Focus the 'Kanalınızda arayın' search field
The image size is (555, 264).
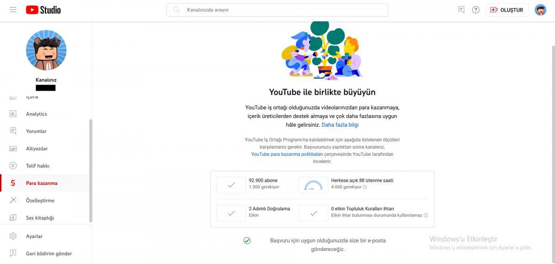pos(277,10)
